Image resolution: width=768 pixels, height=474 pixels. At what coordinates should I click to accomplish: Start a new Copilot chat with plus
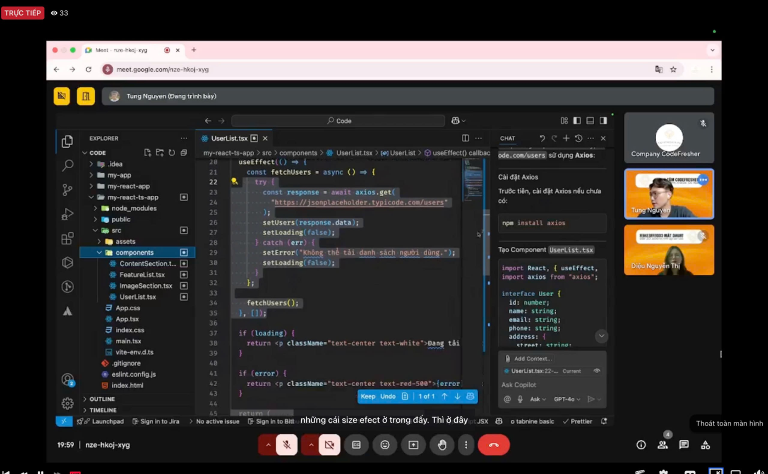point(566,138)
